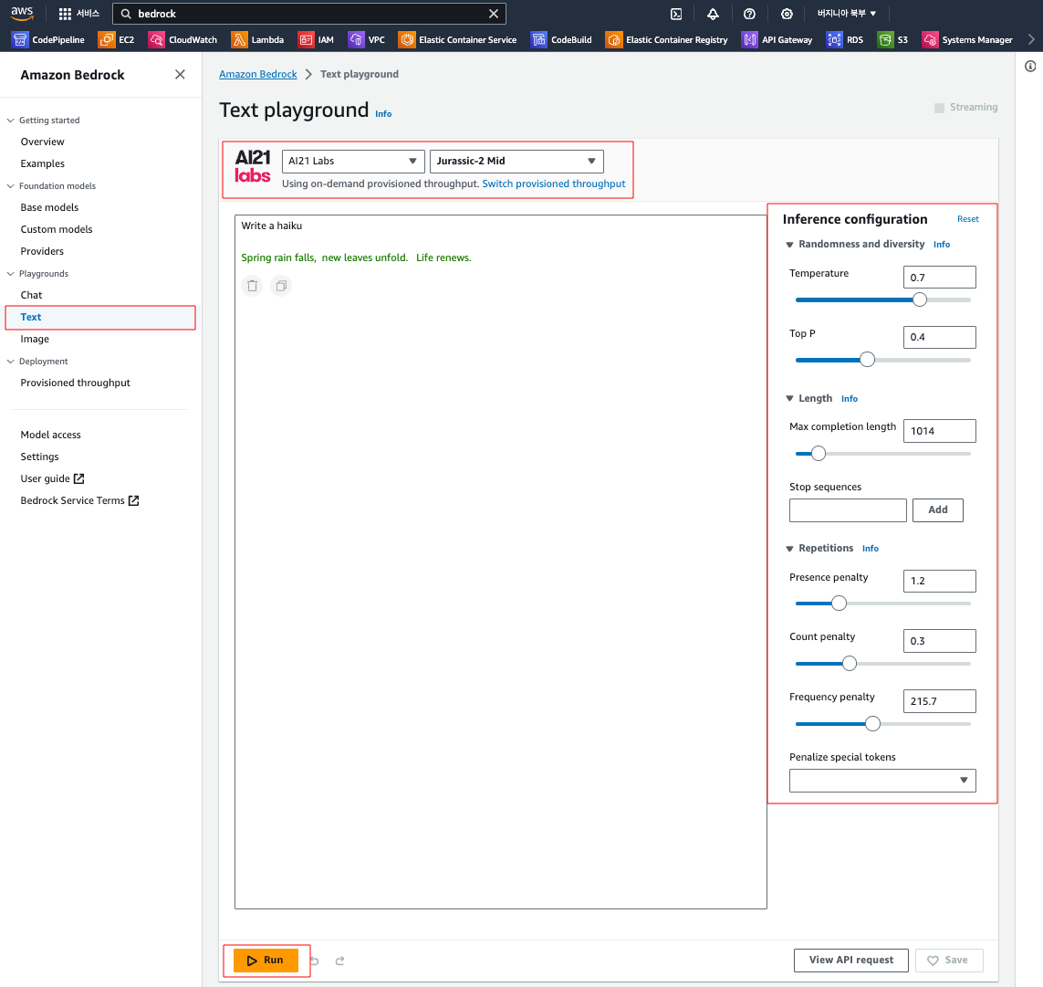Click Amazon Bedrock breadcrumb link

tap(258, 74)
